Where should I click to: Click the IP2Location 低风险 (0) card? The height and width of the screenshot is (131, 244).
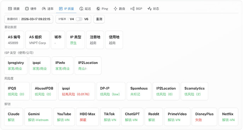point(166,91)
